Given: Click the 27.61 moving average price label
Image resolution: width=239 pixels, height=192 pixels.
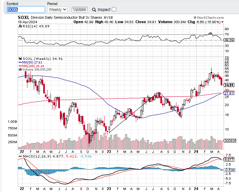Looking at the screenshot, I should 229,93.
